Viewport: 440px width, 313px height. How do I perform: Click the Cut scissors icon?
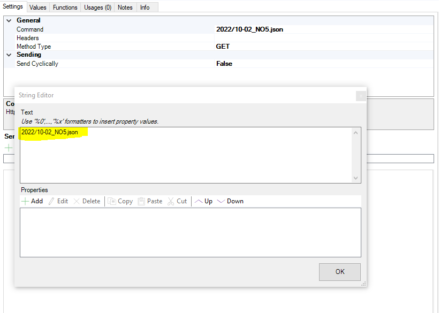click(171, 201)
